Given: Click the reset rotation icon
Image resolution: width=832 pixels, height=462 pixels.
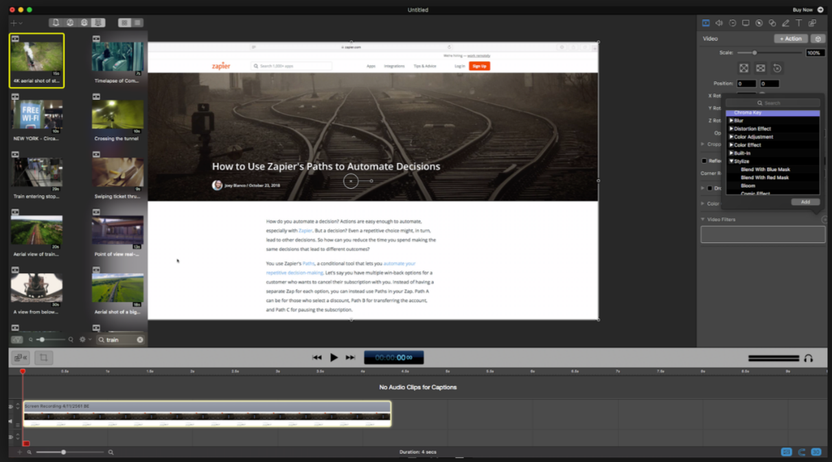Looking at the screenshot, I should (x=777, y=68).
